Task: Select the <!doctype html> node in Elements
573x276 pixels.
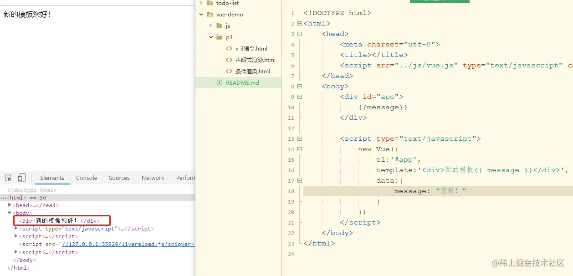Action: click(32, 190)
